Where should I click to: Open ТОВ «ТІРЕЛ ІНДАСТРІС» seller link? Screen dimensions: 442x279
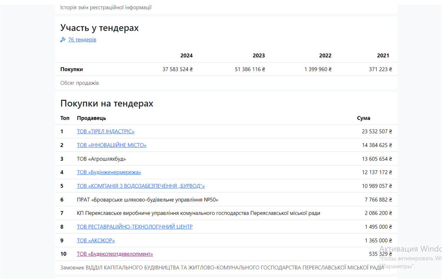[x=106, y=131]
